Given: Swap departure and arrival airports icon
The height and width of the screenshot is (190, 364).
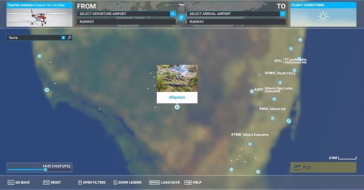Looking at the screenshot, I should (181, 17).
